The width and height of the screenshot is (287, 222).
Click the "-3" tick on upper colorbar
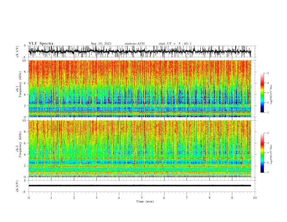point(267,73)
